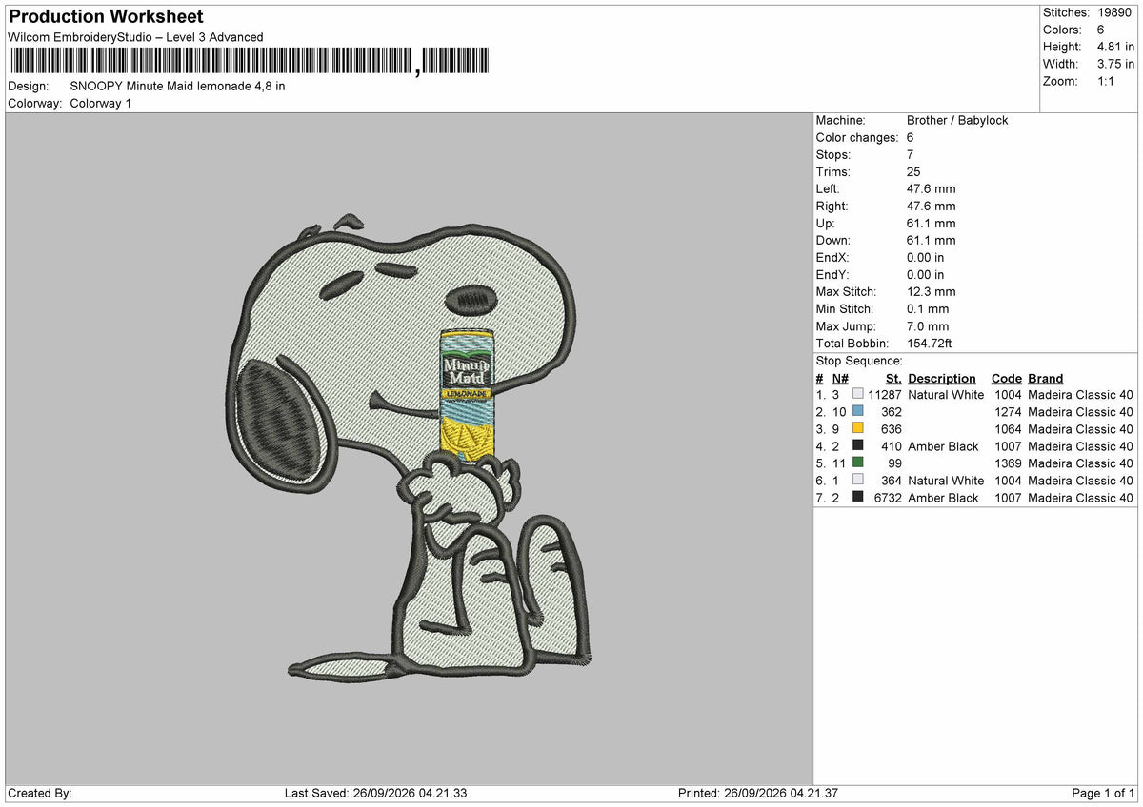Click the 'Created By:' footer label
The width and height of the screenshot is (1143, 807).
click(40, 793)
